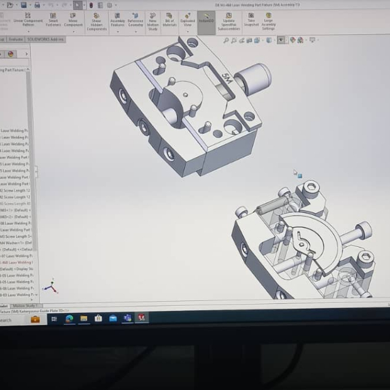Click Linear Component Pattern tool
Image resolution: width=390 pixels, height=390 pixels.
click(x=28, y=19)
